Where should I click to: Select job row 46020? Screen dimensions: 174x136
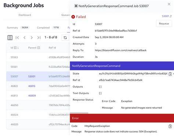tap(38, 124)
